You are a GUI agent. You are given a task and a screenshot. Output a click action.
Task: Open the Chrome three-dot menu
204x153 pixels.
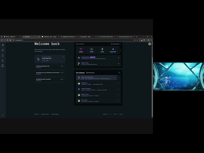(151, 40)
